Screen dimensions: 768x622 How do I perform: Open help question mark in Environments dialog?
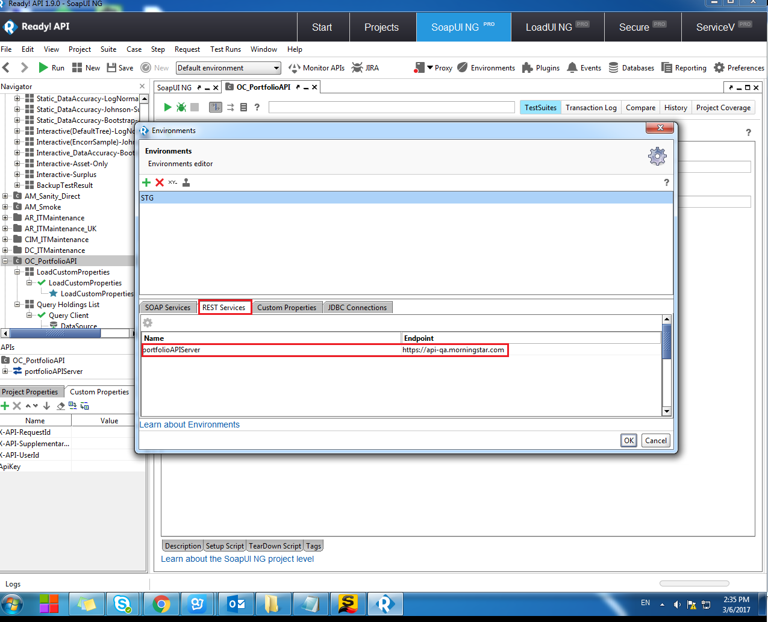pos(666,182)
